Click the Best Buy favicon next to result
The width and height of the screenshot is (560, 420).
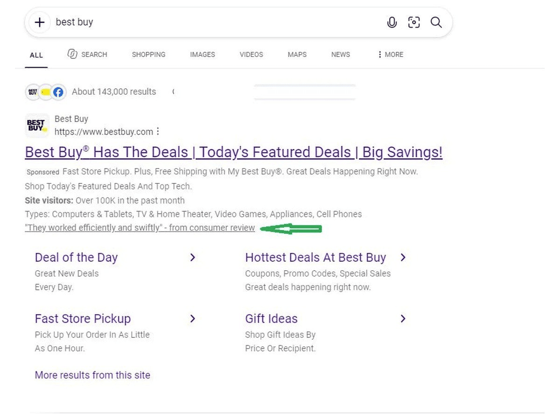(x=37, y=126)
